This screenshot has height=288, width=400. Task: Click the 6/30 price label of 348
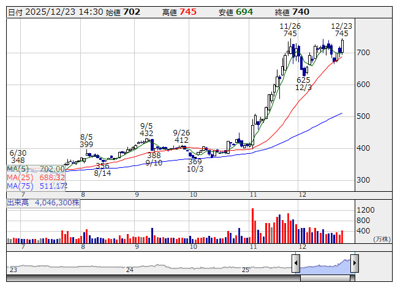click(x=17, y=156)
